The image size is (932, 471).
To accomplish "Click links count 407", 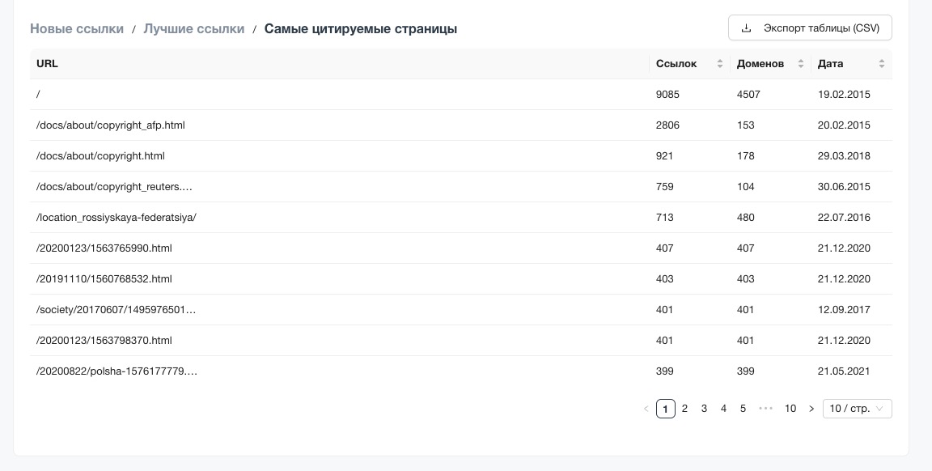I will point(664,248).
